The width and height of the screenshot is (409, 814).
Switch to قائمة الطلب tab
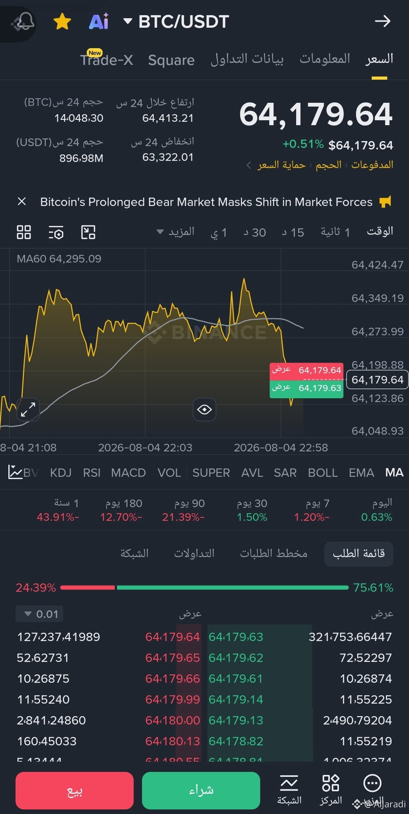[359, 554]
